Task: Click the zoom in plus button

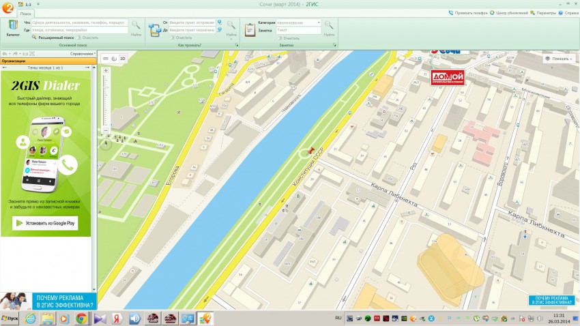Action: point(105,70)
